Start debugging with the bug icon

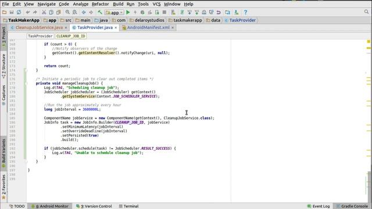[x=142, y=12]
